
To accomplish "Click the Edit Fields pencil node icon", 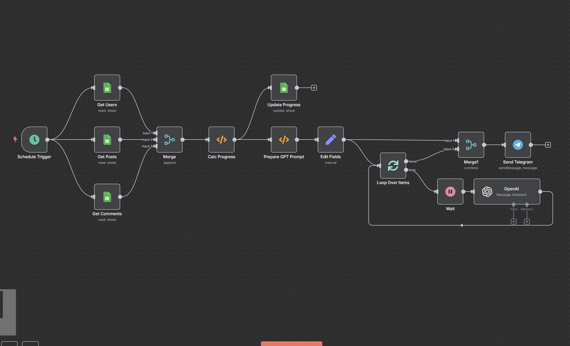I will (331, 140).
